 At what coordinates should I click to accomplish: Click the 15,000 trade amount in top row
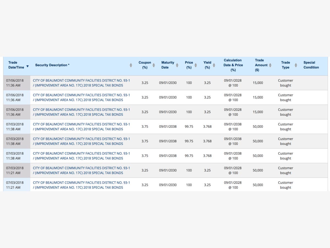258,83
